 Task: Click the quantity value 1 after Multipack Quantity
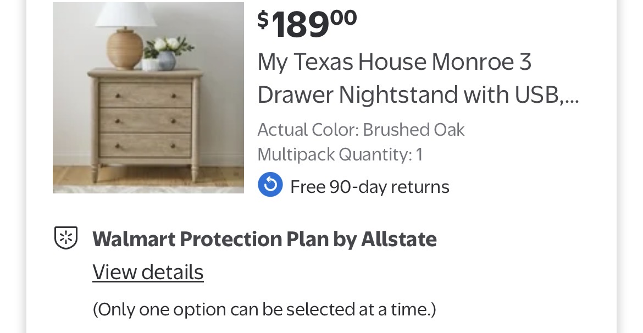point(419,154)
